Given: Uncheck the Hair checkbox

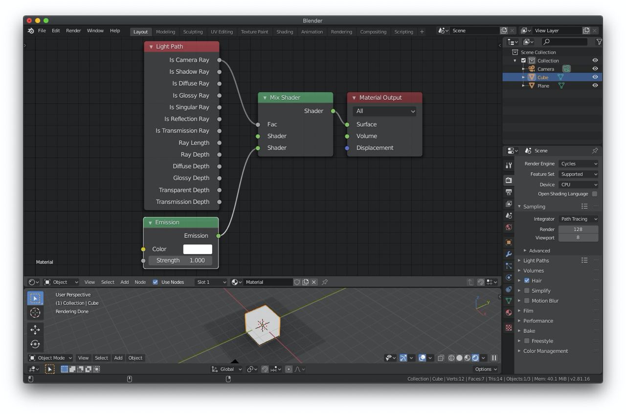Looking at the screenshot, I should [x=527, y=280].
